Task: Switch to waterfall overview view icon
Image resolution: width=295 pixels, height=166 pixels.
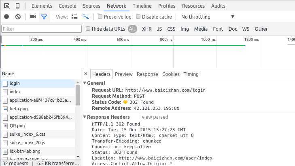Action: pos(86,17)
